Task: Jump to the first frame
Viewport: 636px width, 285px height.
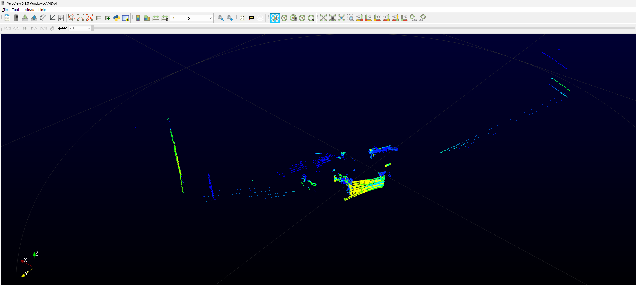Action: pyautogui.click(x=7, y=28)
